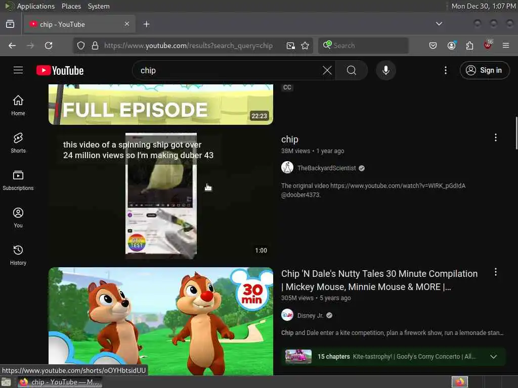Click the magnifier search button
This screenshot has height=388, width=518.
(352, 70)
